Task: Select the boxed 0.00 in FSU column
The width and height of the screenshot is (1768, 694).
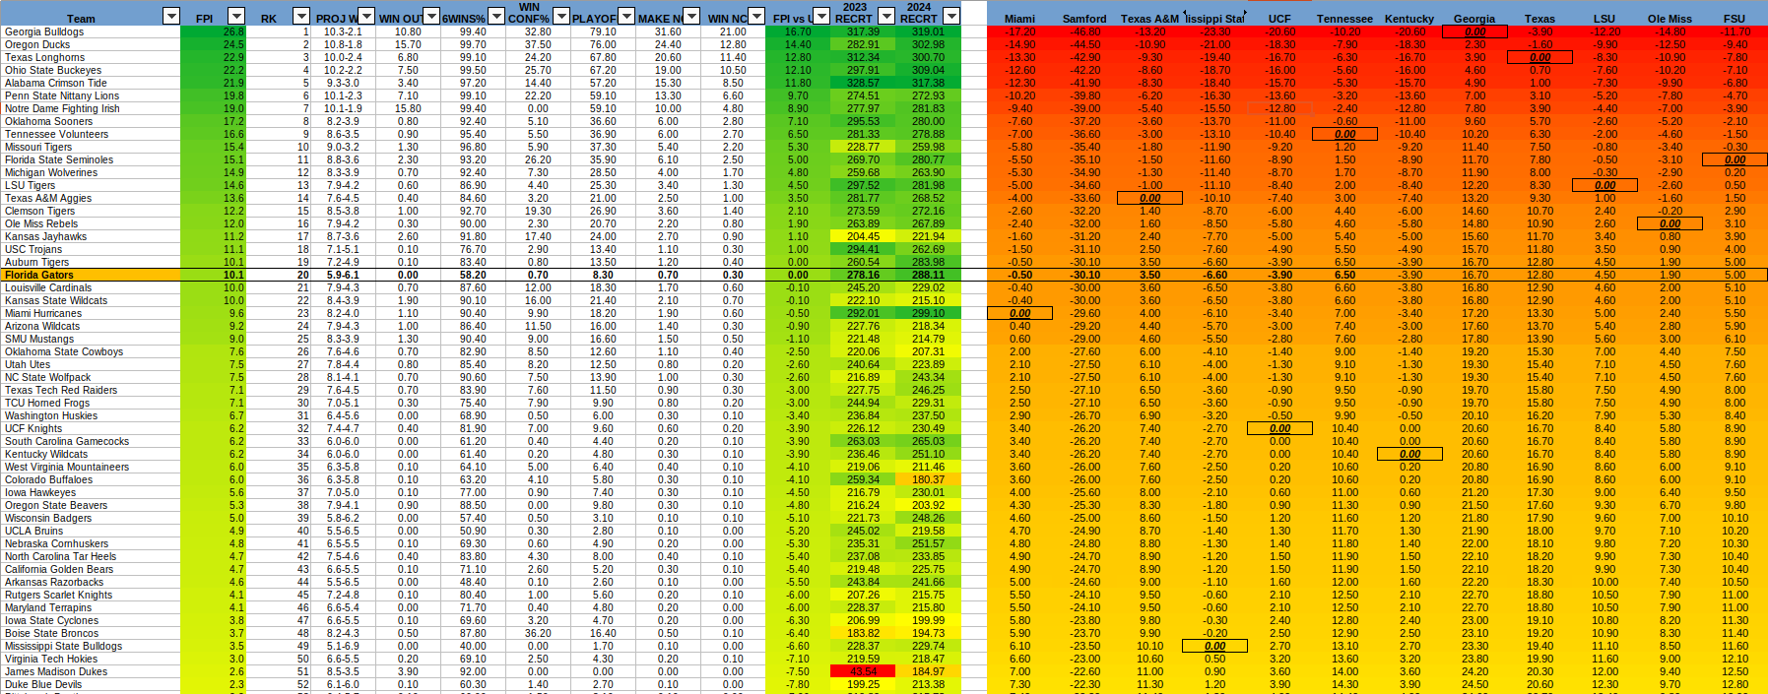Action: pyautogui.click(x=1735, y=159)
